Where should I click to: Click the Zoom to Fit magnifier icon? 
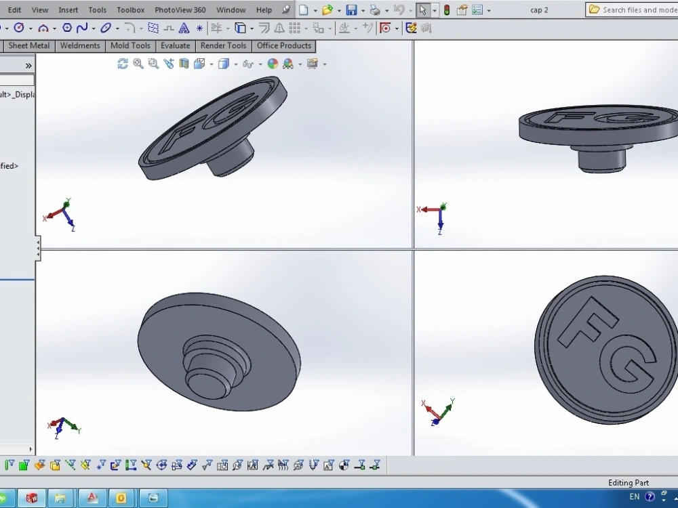(138, 64)
